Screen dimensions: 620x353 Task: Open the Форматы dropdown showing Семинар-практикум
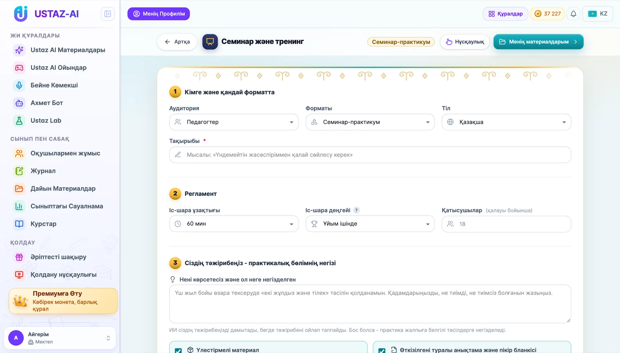point(370,122)
